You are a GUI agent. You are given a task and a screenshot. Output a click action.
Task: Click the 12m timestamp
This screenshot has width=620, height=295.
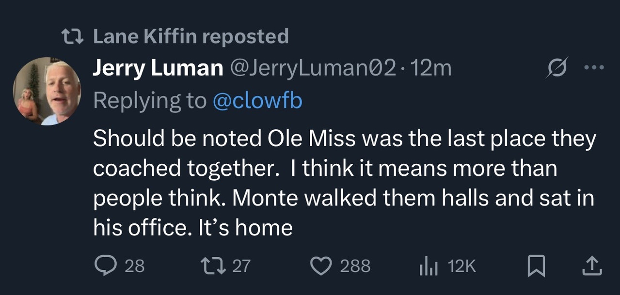pyautogui.click(x=431, y=69)
